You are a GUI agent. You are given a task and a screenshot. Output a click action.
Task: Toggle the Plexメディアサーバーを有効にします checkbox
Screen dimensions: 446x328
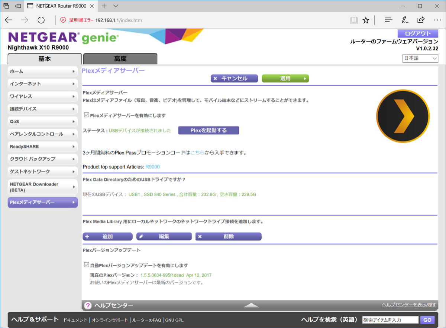tap(87, 115)
